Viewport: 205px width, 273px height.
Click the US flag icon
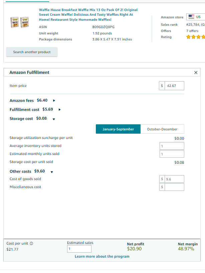[191, 17]
